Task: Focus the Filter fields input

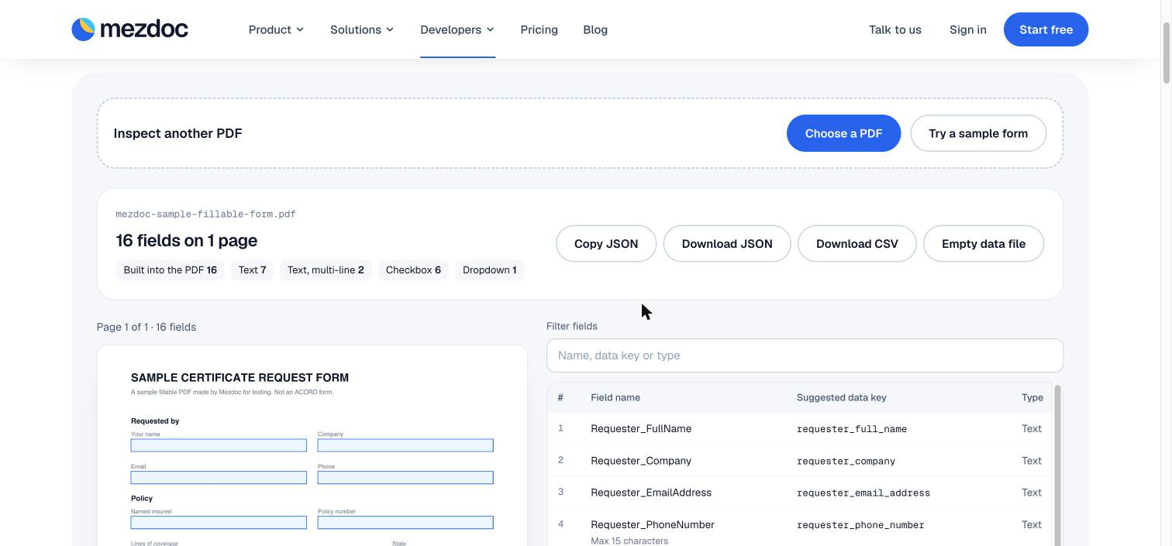Action: [805, 355]
